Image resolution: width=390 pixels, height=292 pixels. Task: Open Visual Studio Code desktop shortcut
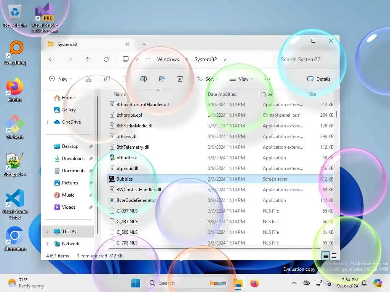pos(15,204)
